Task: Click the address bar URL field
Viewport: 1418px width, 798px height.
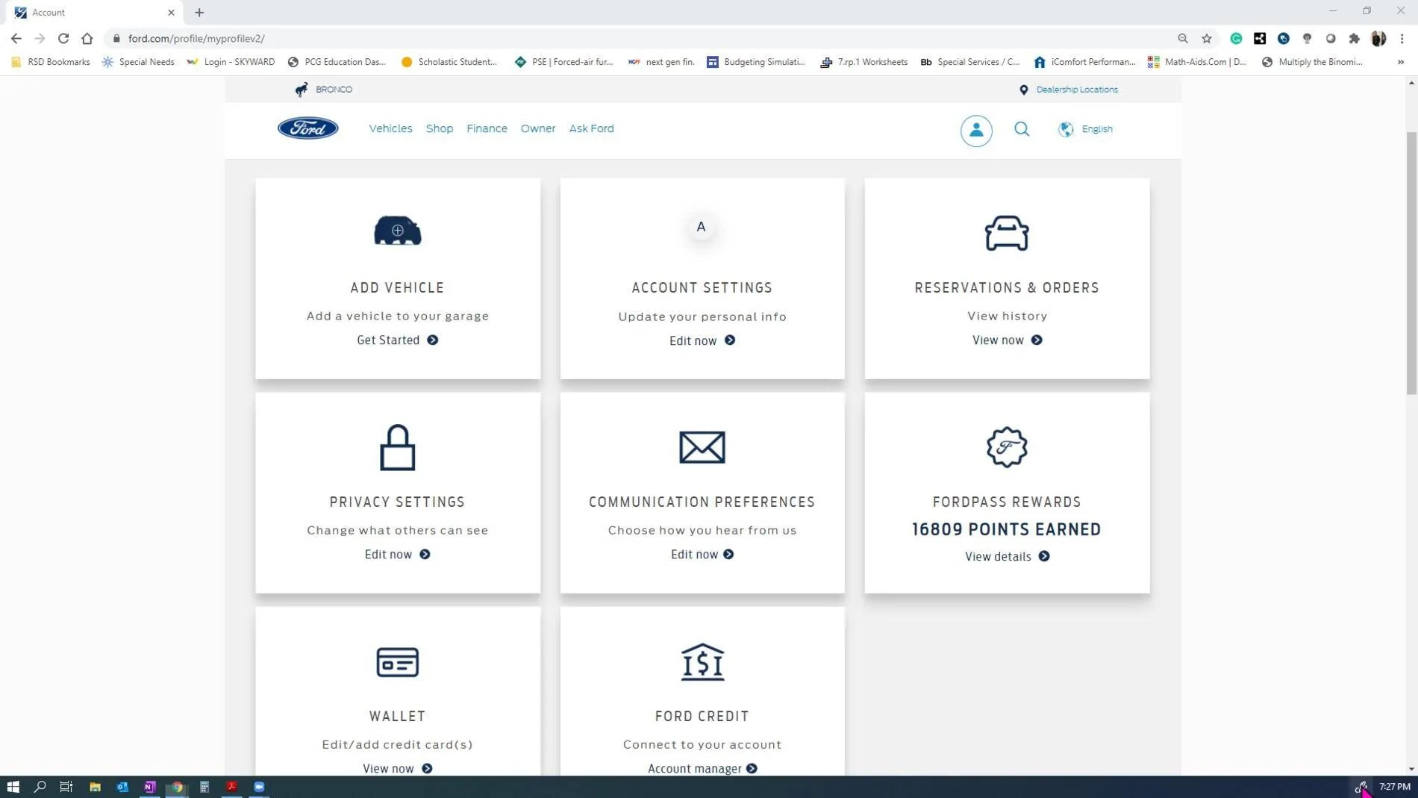Action: 642,38
